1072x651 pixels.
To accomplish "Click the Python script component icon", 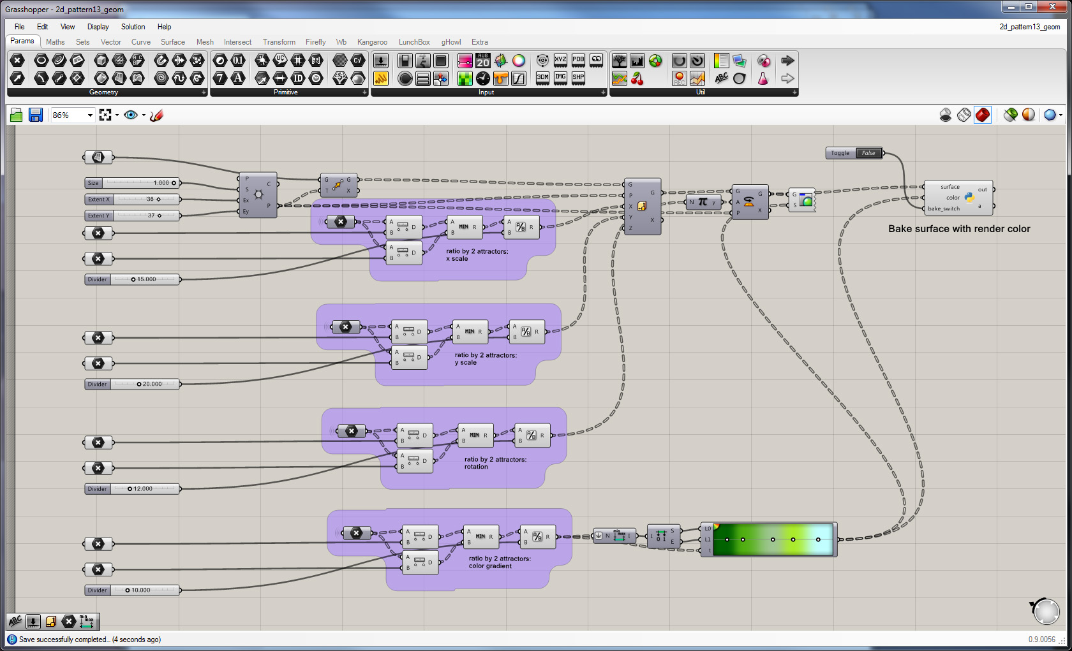I will [969, 198].
